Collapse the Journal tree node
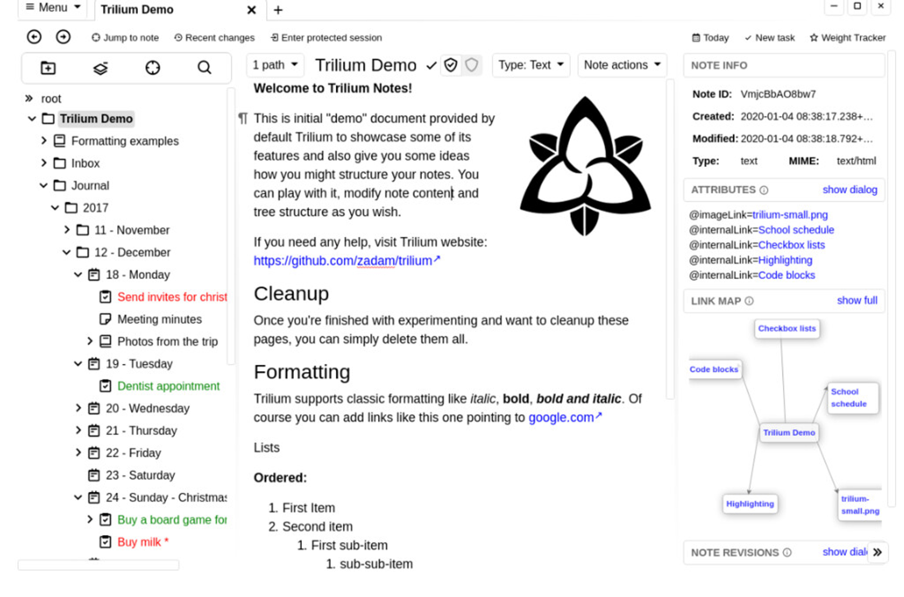 [x=43, y=185]
